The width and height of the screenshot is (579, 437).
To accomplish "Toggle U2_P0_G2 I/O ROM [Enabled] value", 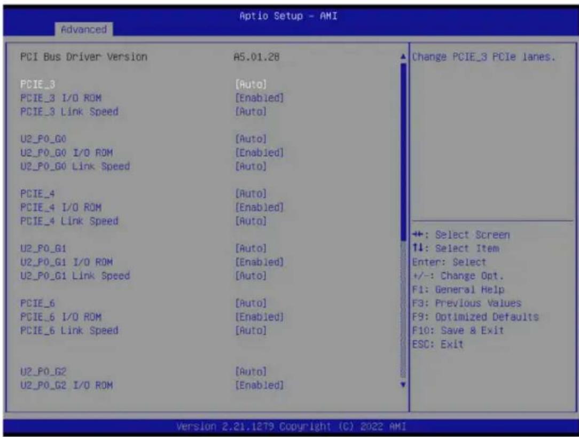I will tap(260, 385).
